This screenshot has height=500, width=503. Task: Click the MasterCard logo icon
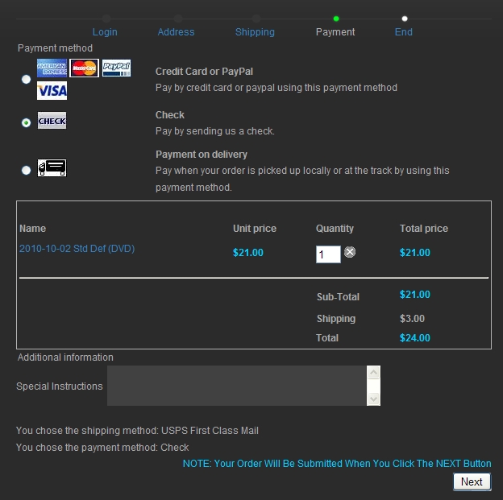coord(84,68)
